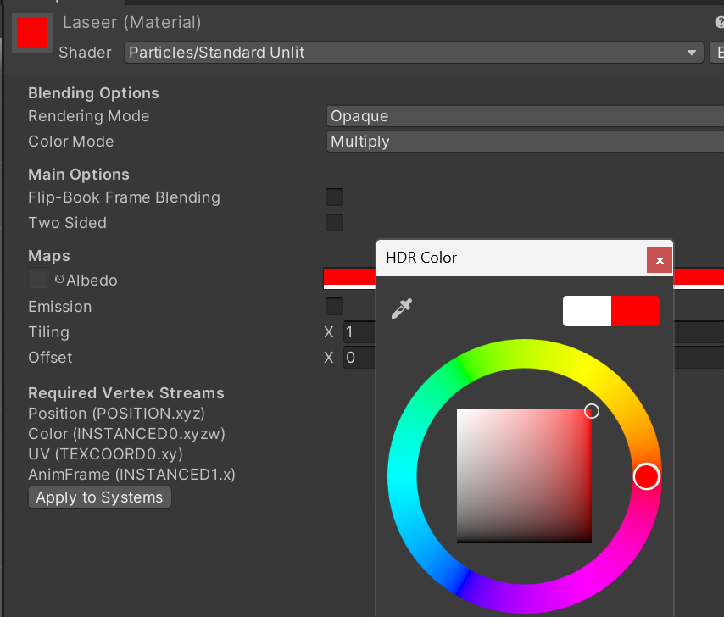This screenshot has height=617, width=724.
Task: Click the Main Options heading
Action: click(x=79, y=175)
